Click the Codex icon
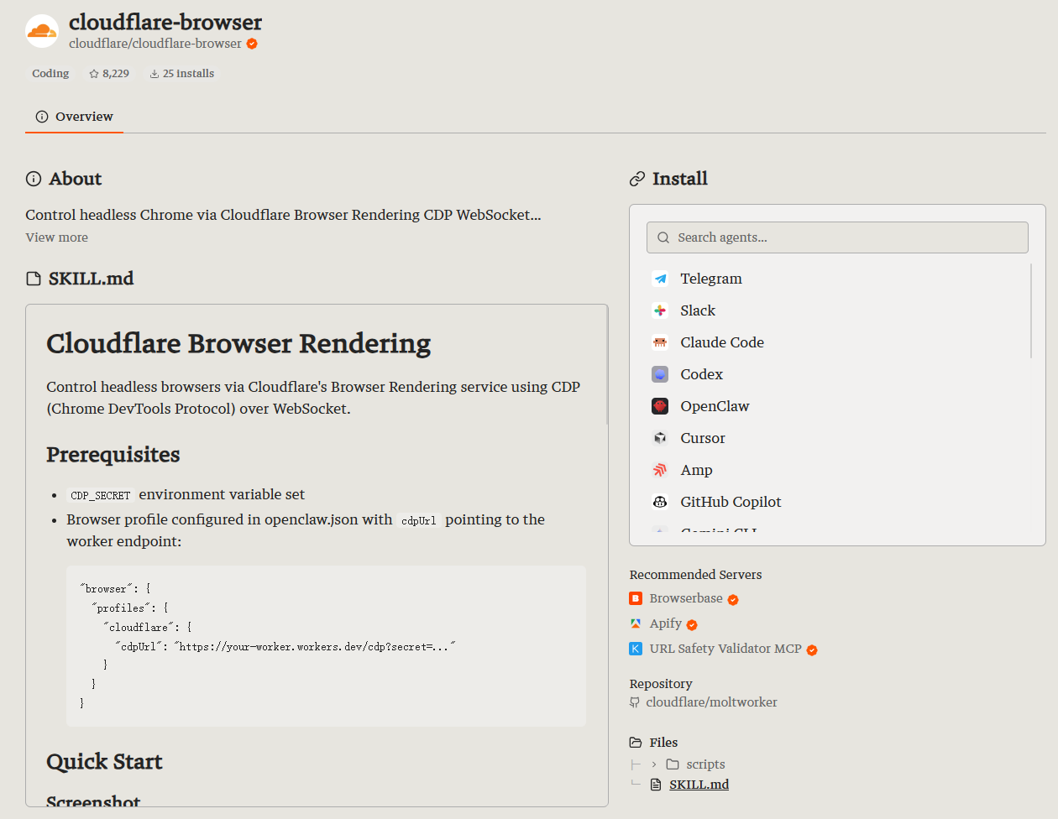Screen dimensions: 1058x819 (660, 374)
